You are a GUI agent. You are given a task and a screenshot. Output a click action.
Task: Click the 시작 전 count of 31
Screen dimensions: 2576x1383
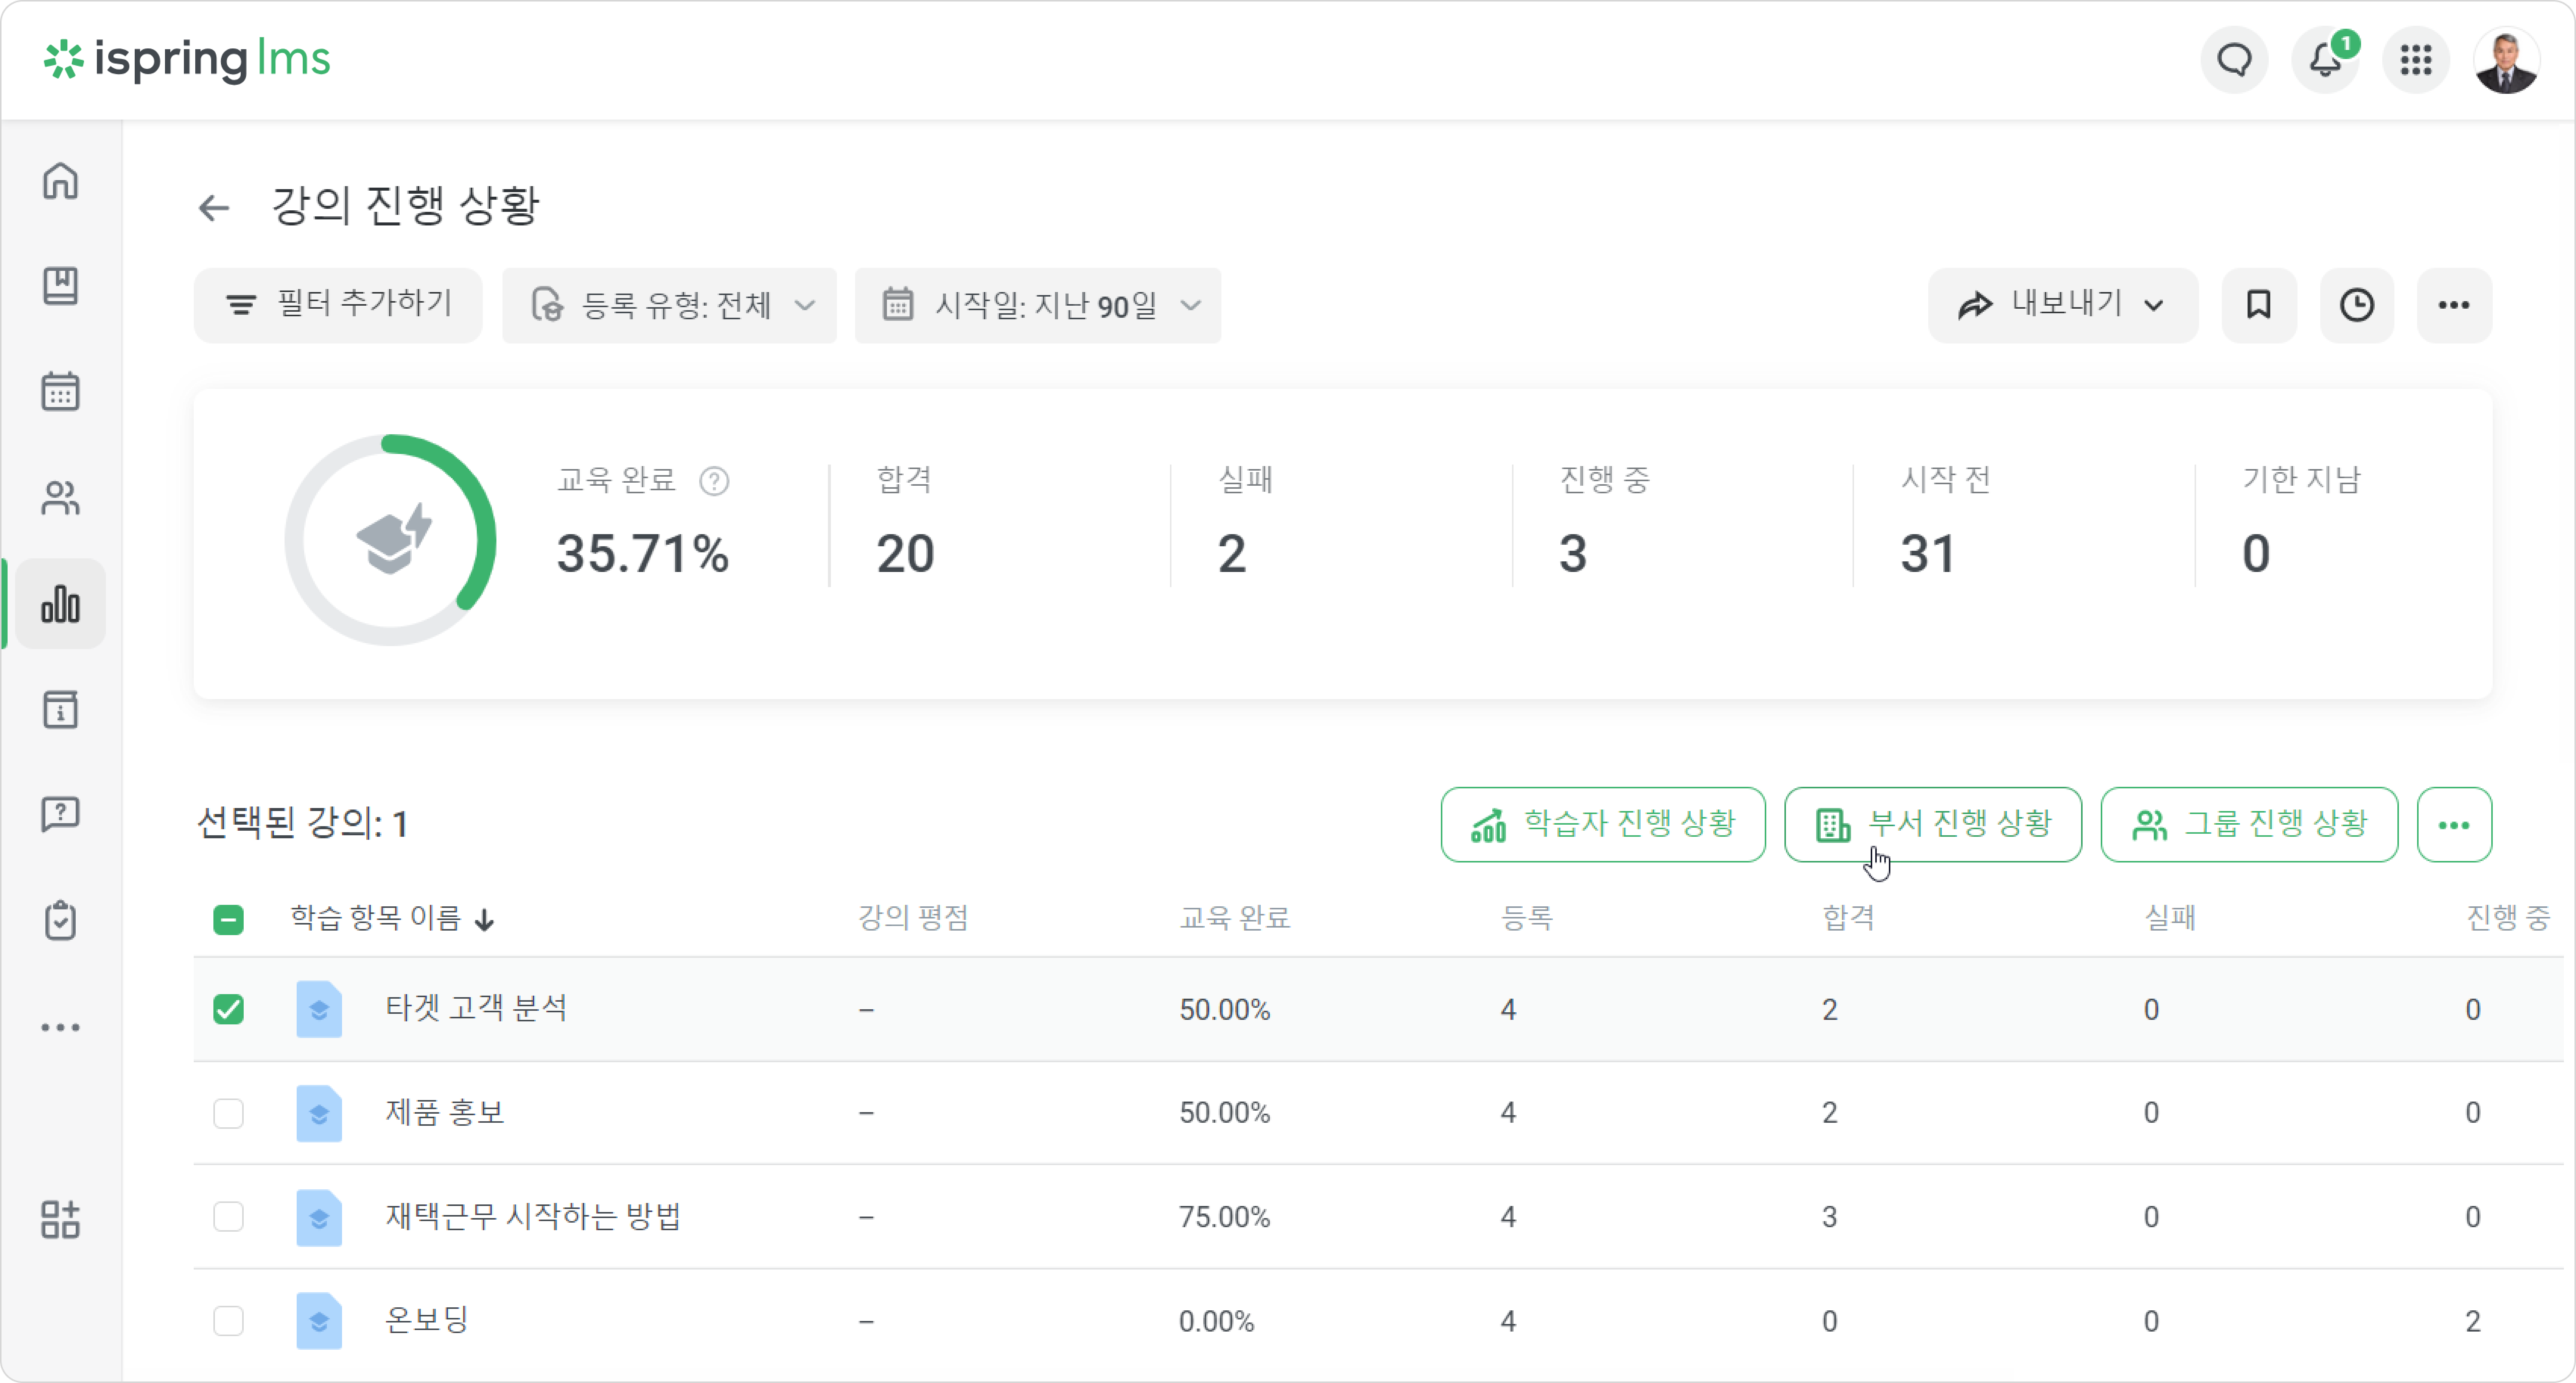[1928, 554]
